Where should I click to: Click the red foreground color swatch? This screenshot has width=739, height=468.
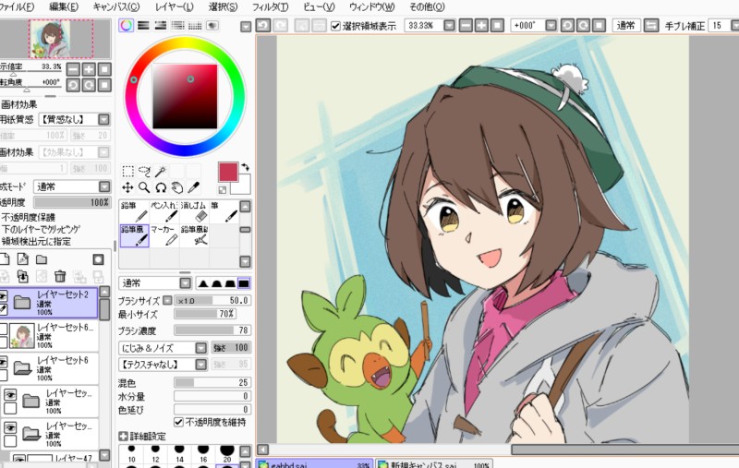tap(228, 172)
